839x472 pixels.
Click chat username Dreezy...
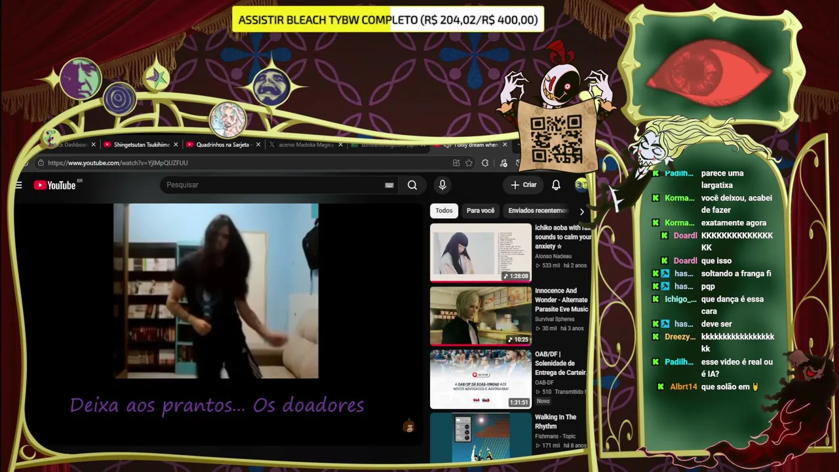(680, 336)
